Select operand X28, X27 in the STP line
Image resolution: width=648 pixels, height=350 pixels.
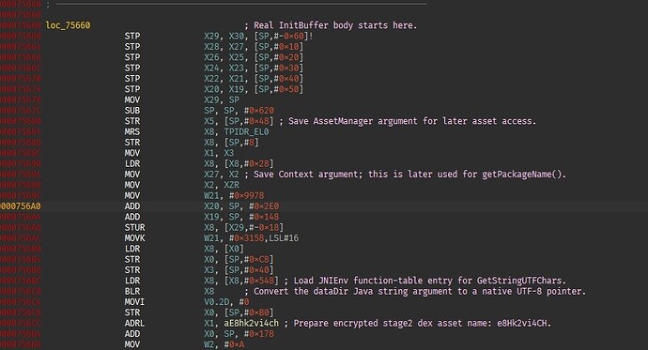(x=224, y=47)
